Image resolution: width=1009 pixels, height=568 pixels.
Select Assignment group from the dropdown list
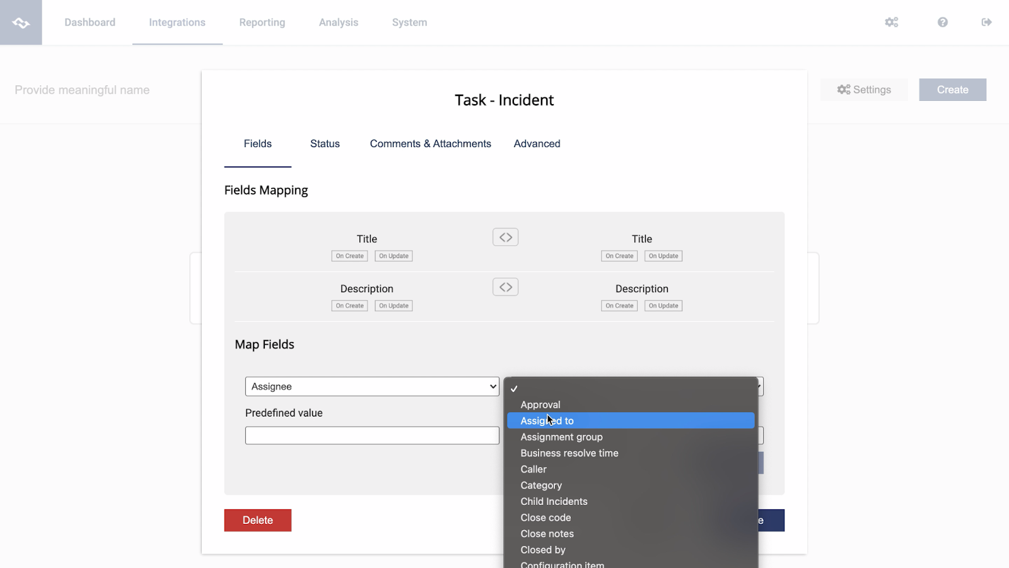pos(561,437)
